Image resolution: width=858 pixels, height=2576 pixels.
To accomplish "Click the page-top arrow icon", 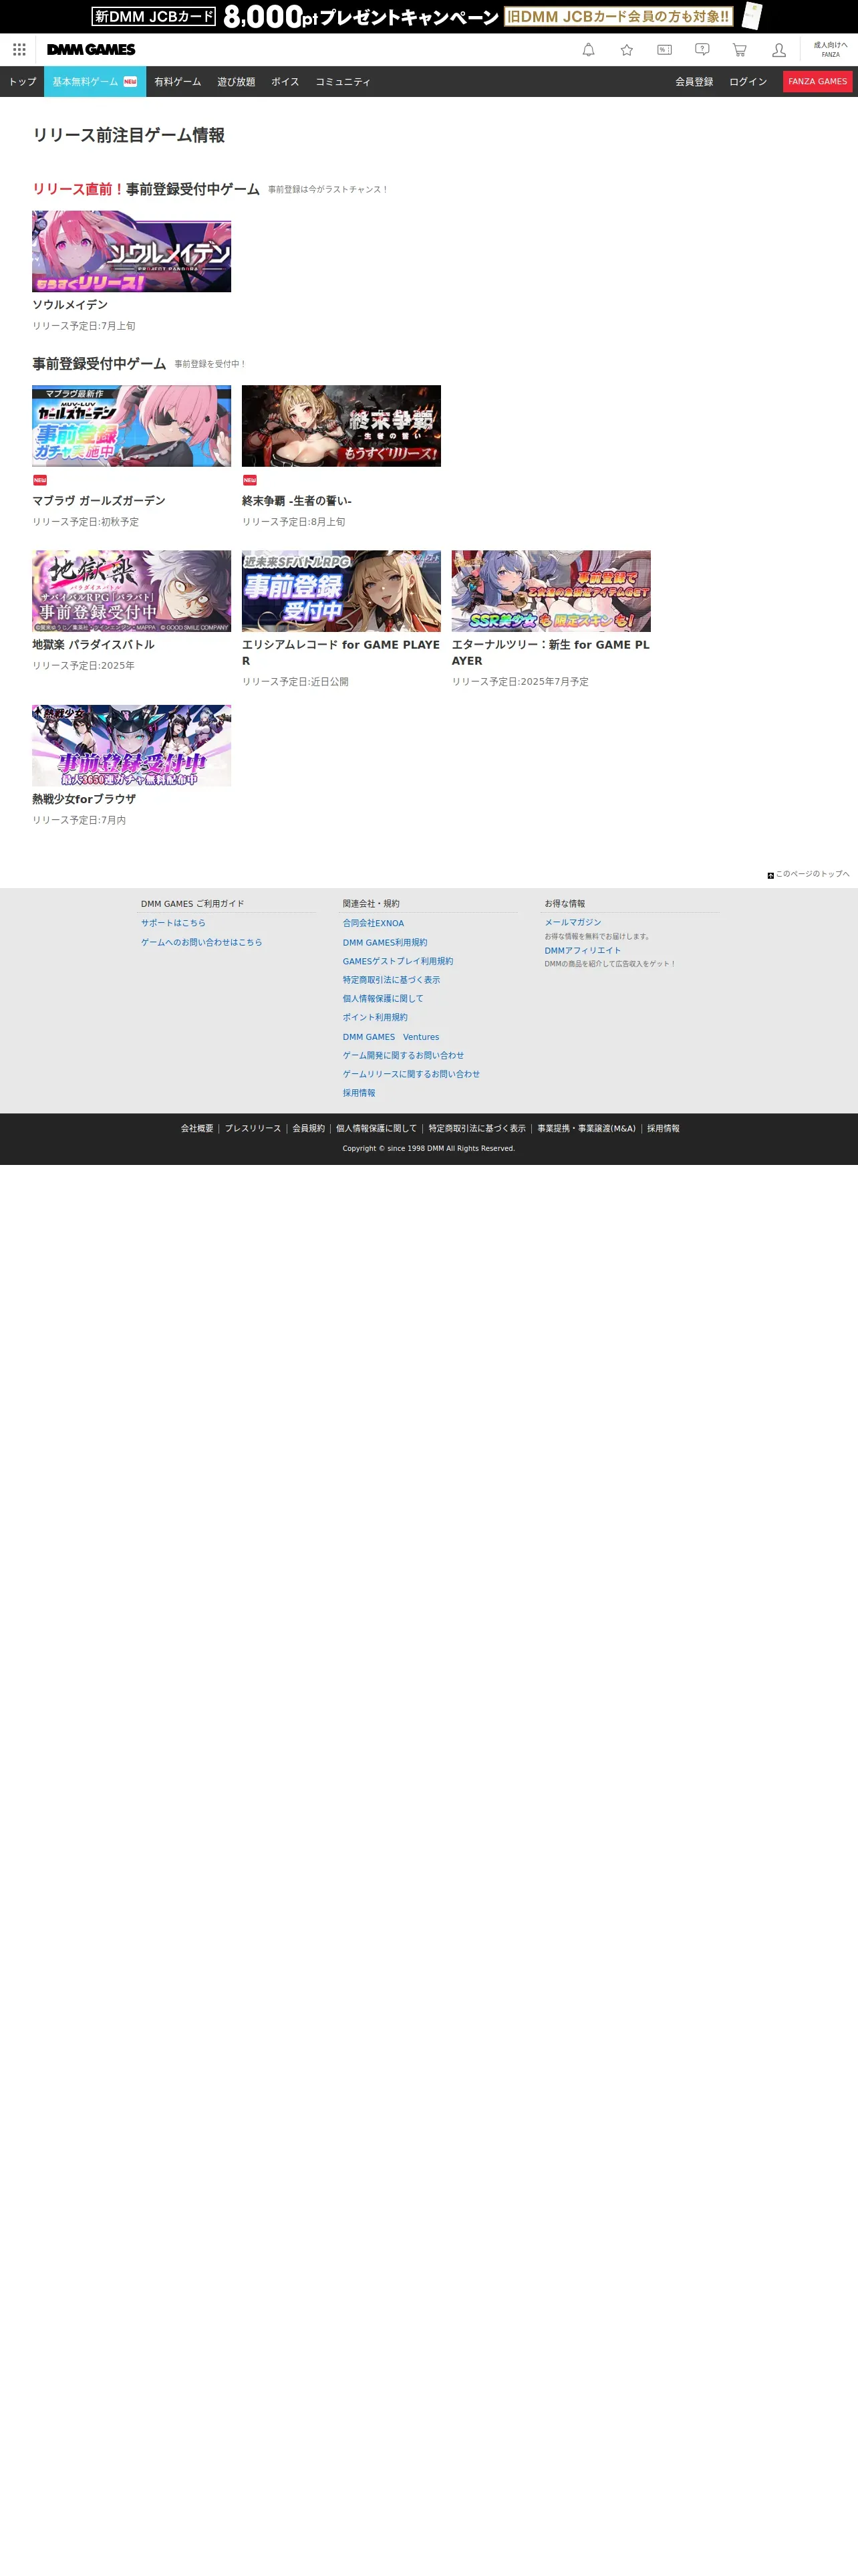I will tap(770, 875).
